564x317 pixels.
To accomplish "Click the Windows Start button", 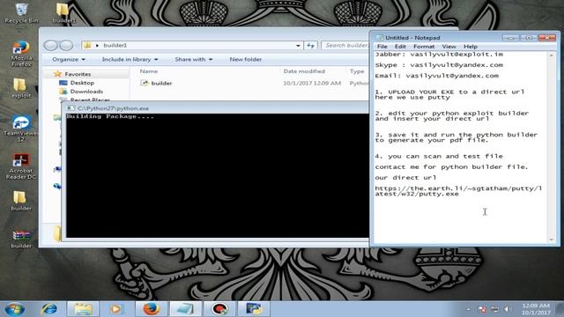I will 15,309.
